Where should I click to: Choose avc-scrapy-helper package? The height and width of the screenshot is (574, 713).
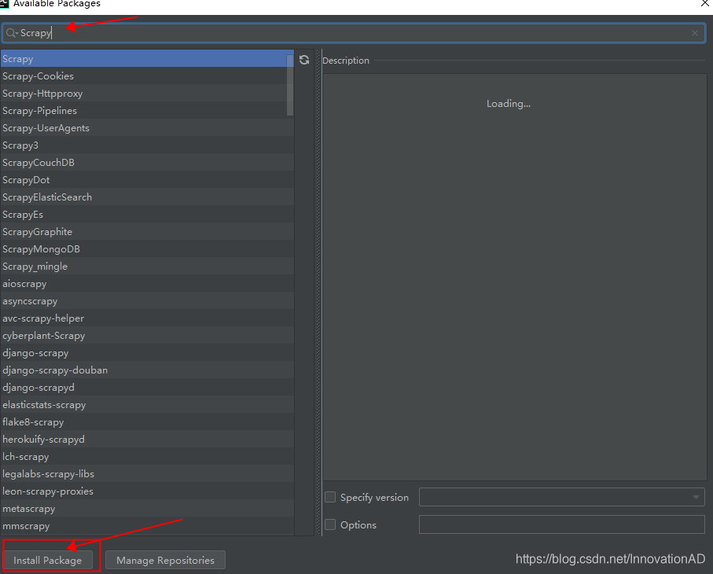tap(147, 318)
